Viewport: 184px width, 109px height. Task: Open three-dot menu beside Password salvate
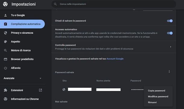pyautogui.click(x=169, y=72)
